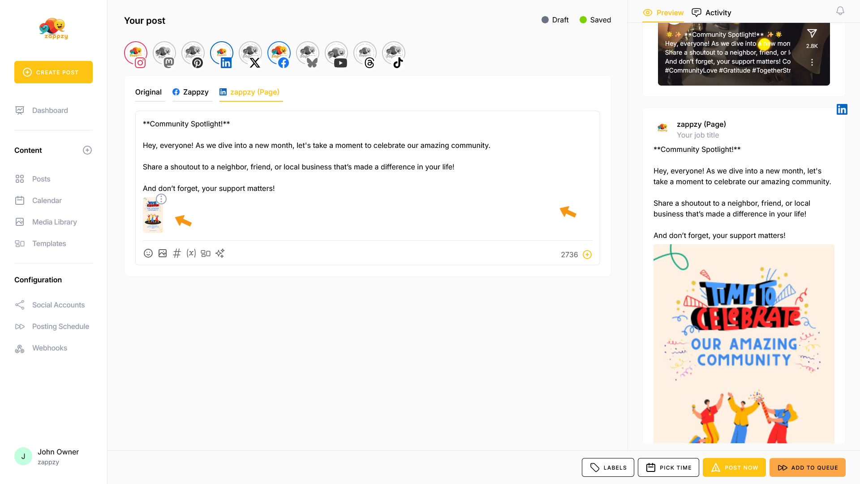Viewport: 860px width, 484px height.
Task: Click the emoji picker icon
Action: click(x=148, y=253)
